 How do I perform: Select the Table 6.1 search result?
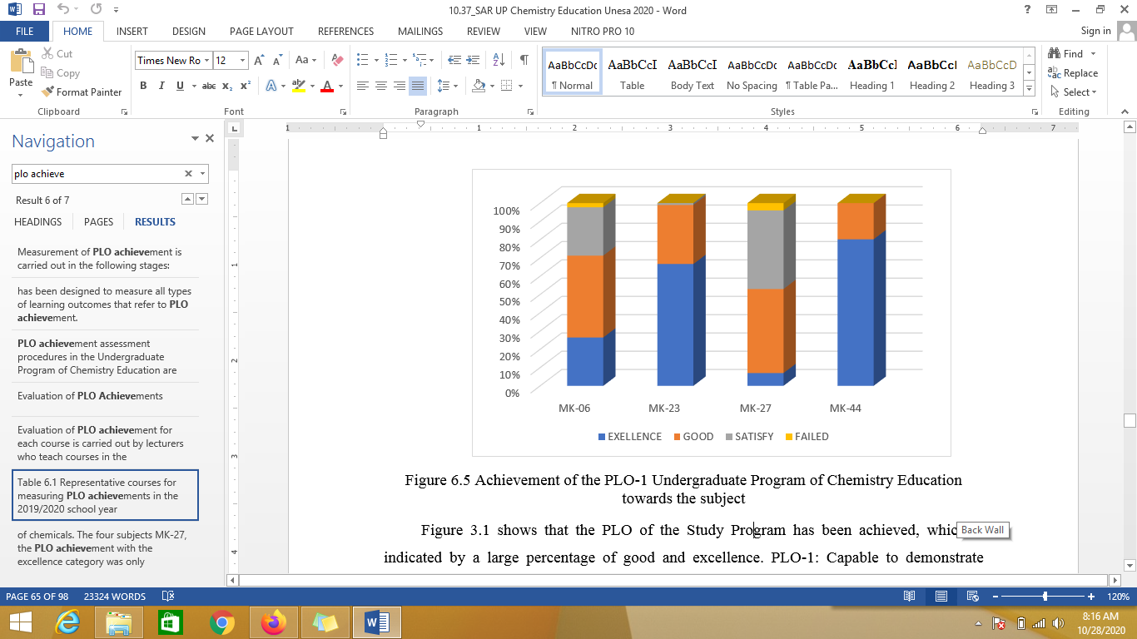coord(107,496)
